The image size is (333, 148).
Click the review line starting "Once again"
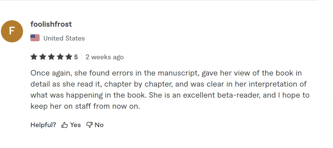[166, 73]
